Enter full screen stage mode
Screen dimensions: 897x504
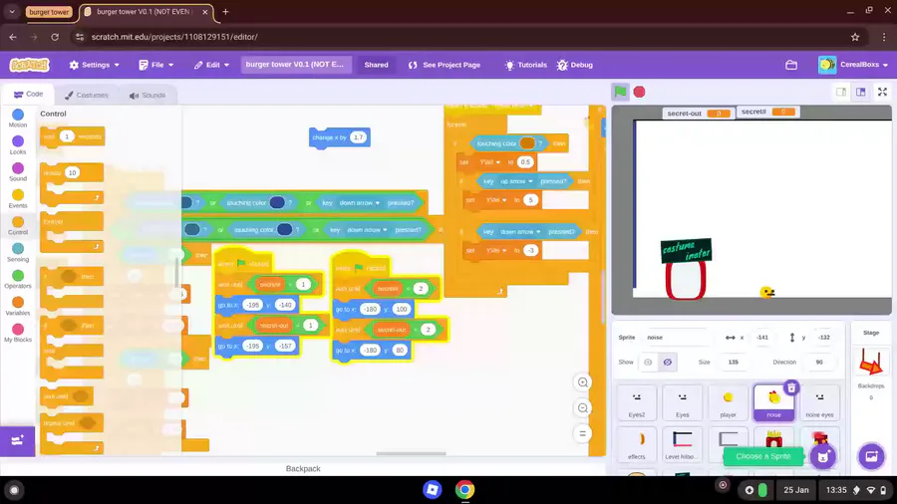point(883,92)
